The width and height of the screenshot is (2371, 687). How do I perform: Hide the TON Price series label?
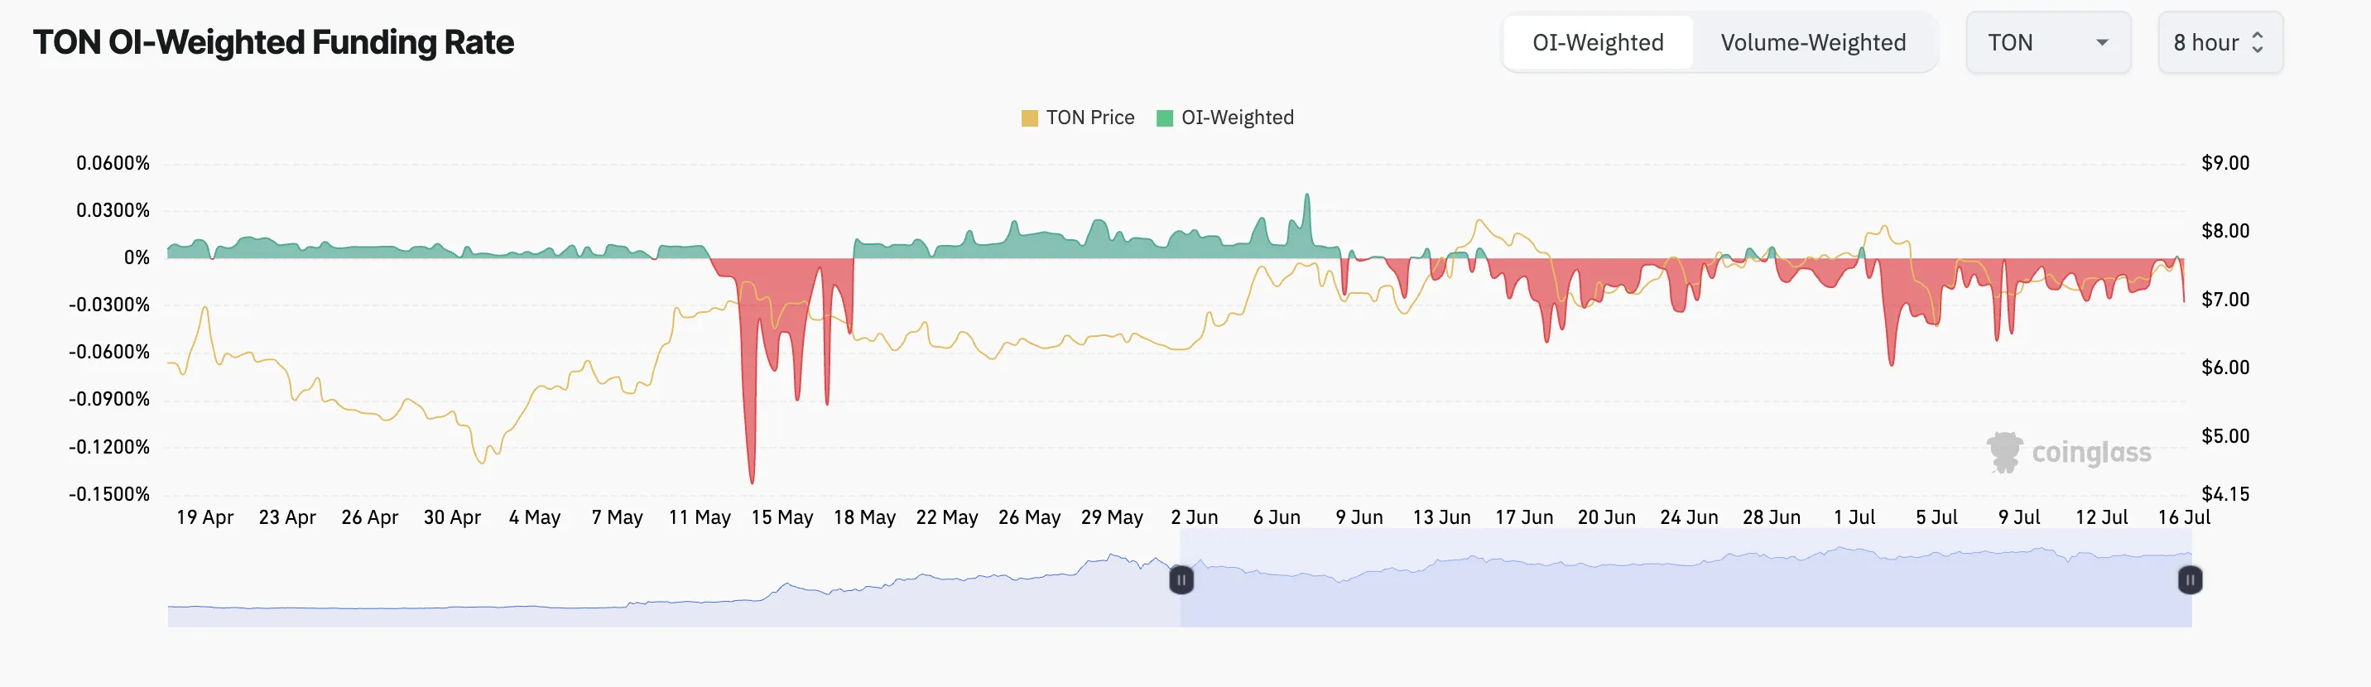(x=1089, y=118)
